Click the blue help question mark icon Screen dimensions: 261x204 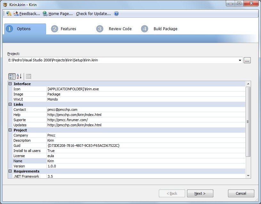tap(116, 13)
